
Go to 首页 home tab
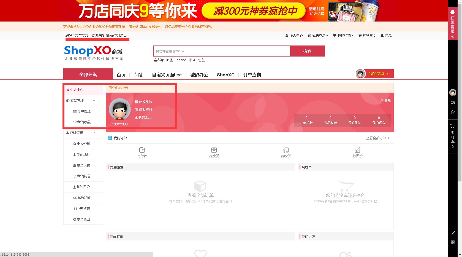pyautogui.click(x=121, y=75)
